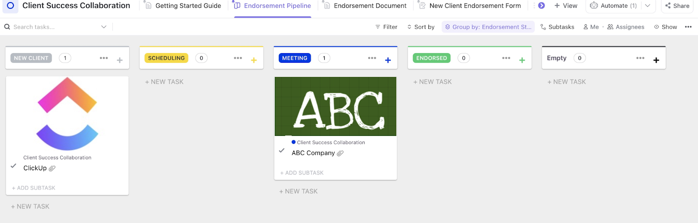Add task to Endorsed column with plus icon

click(x=522, y=60)
